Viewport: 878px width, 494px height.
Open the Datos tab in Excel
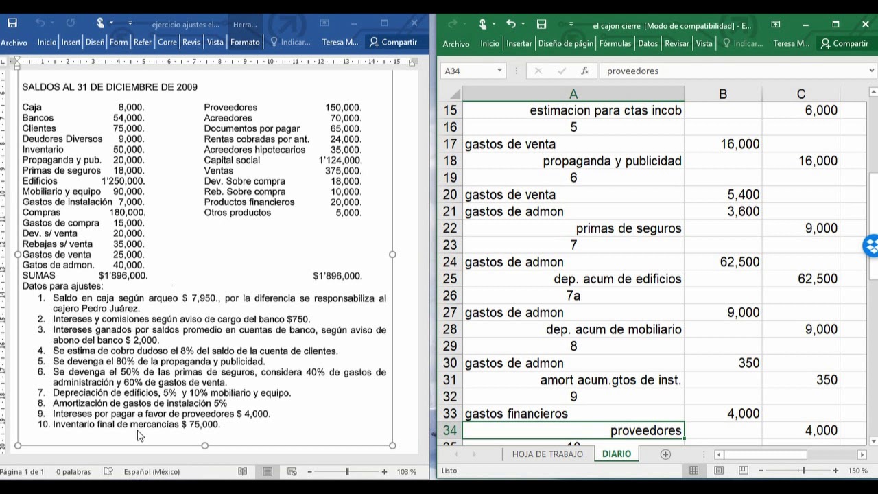tap(648, 43)
